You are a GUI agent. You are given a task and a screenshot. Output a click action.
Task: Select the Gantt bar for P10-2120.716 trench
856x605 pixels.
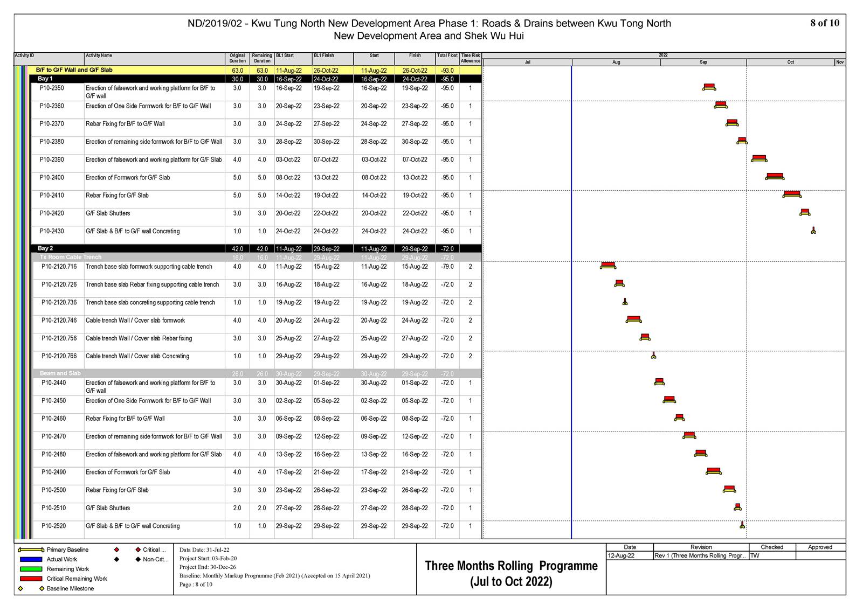pyautogui.click(x=608, y=266)
